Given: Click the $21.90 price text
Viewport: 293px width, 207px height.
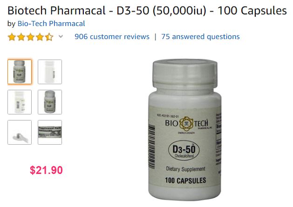Looking at the screenshot, I should [46, 170].
